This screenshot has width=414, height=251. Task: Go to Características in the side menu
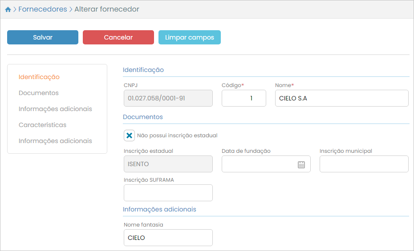coord(42,125)
